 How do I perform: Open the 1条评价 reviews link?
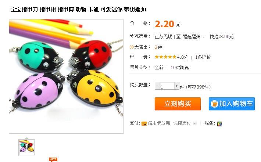(203, 57)
